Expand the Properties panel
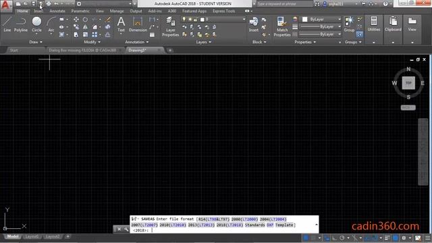 (305, 42)
